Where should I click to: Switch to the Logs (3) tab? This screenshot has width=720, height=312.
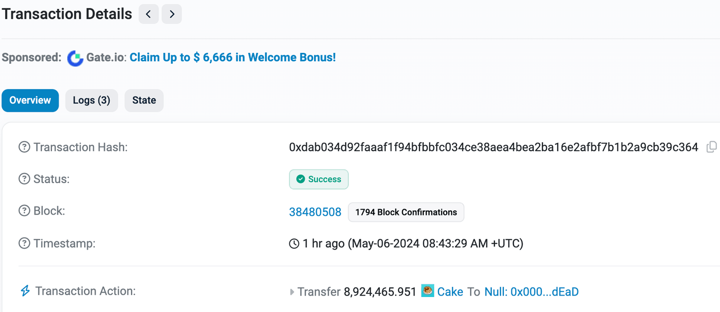pyautogui.click(x=91, y=100)
